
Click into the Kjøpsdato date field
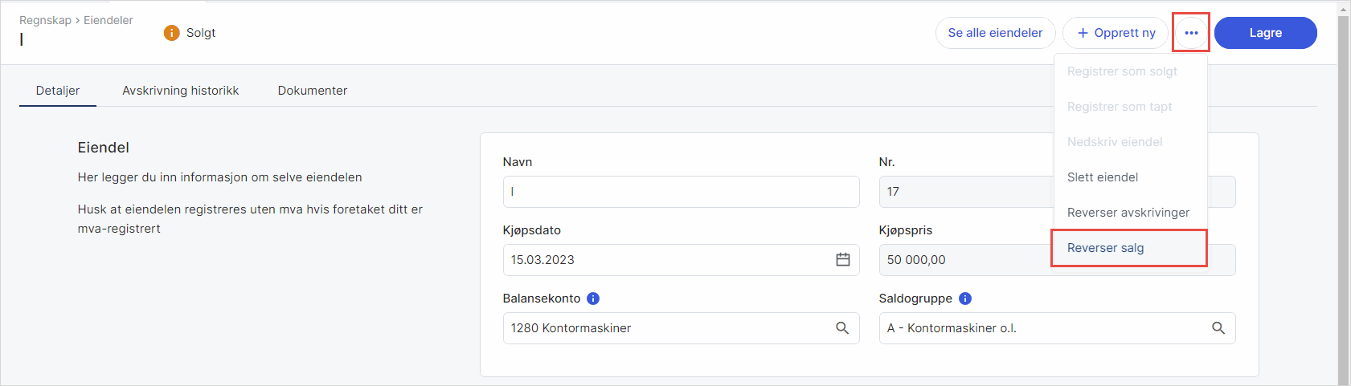[x=667, y=260]
